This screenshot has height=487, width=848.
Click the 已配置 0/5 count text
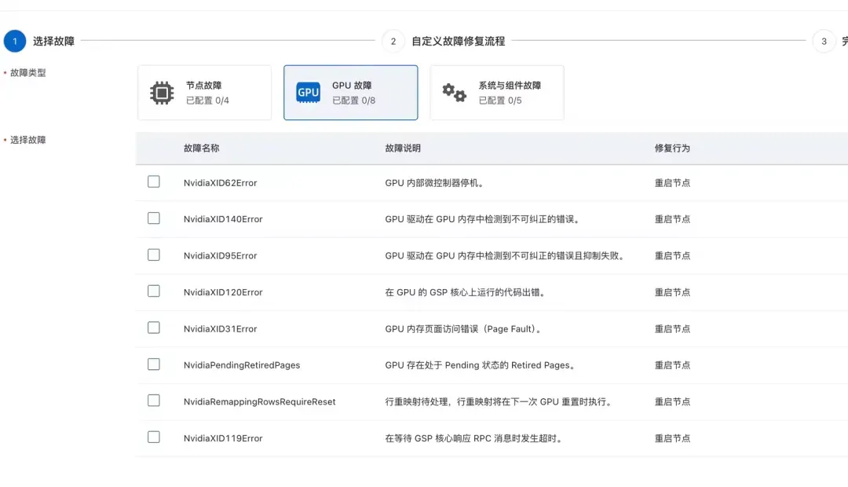click(x=500, y=101)
